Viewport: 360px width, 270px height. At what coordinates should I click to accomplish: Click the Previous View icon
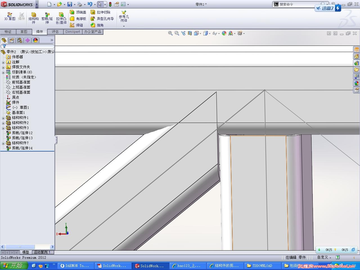(183, 33)
